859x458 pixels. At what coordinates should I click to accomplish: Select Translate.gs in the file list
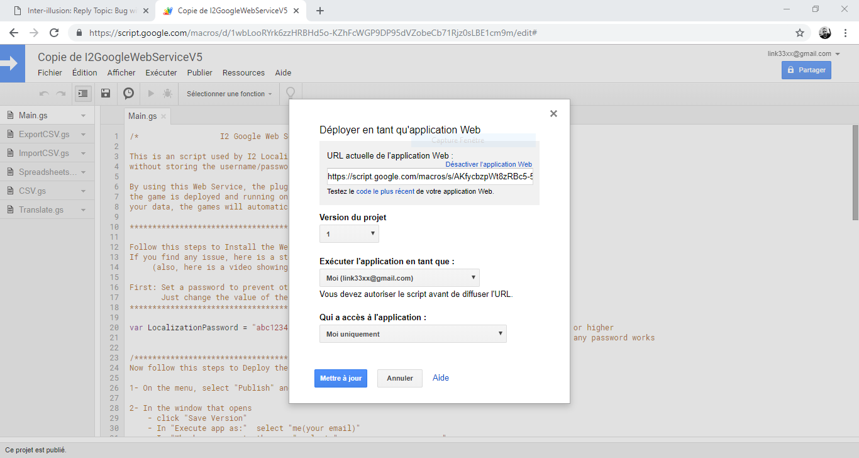(41, 209)
